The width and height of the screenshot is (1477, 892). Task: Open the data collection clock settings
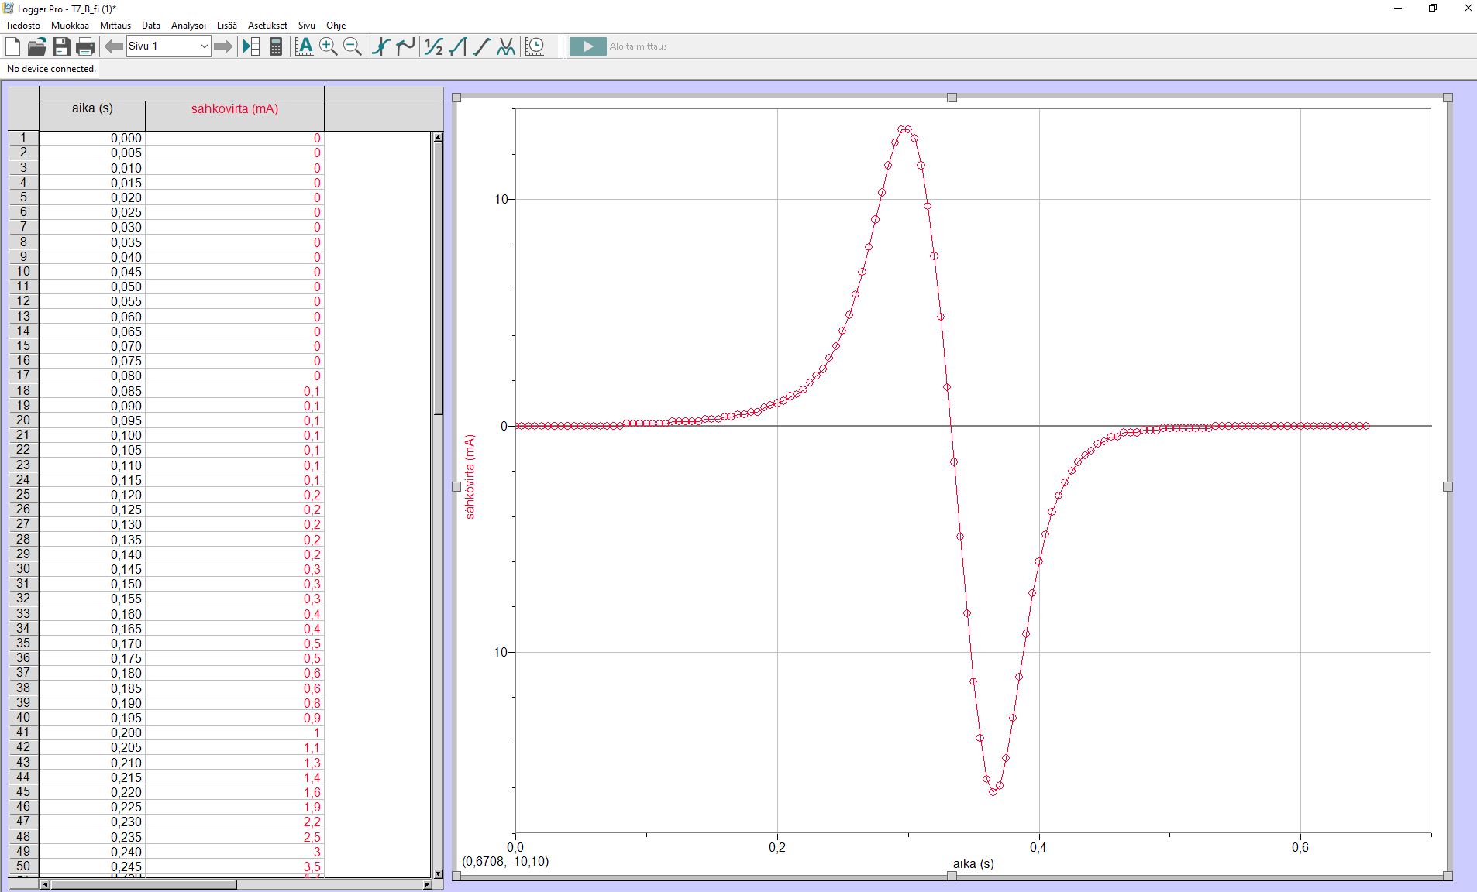(535, 46)
